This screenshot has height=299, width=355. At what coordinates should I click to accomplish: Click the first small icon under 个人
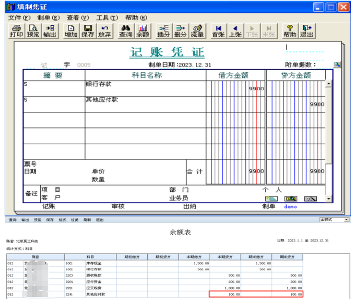(271, 199)
